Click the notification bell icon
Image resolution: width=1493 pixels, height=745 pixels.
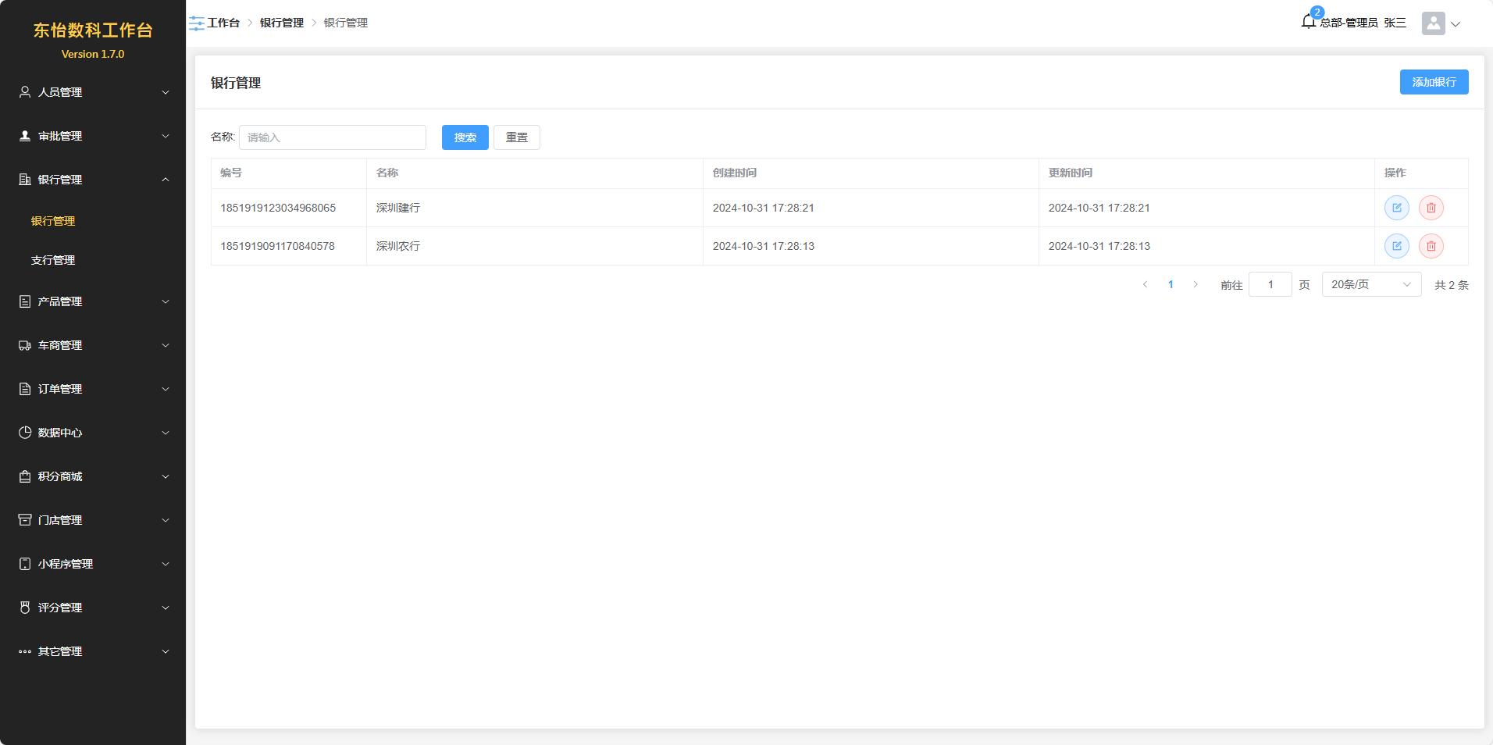(1309, 22)
